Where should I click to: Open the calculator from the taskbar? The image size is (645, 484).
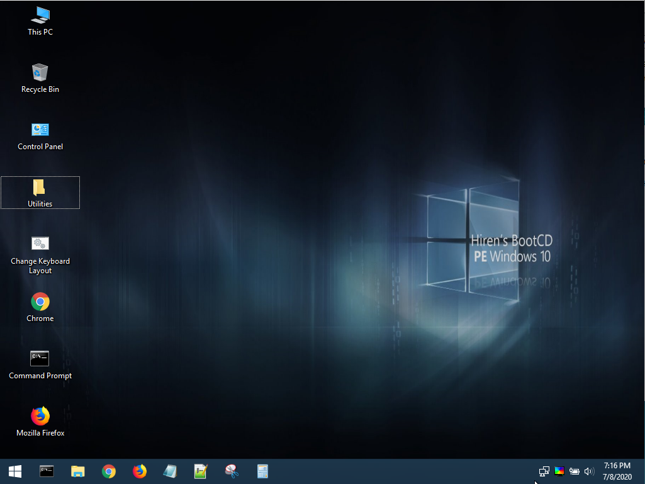coord(262,471)
